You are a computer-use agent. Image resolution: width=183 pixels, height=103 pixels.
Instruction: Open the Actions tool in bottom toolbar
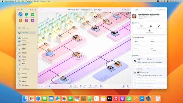85,86
